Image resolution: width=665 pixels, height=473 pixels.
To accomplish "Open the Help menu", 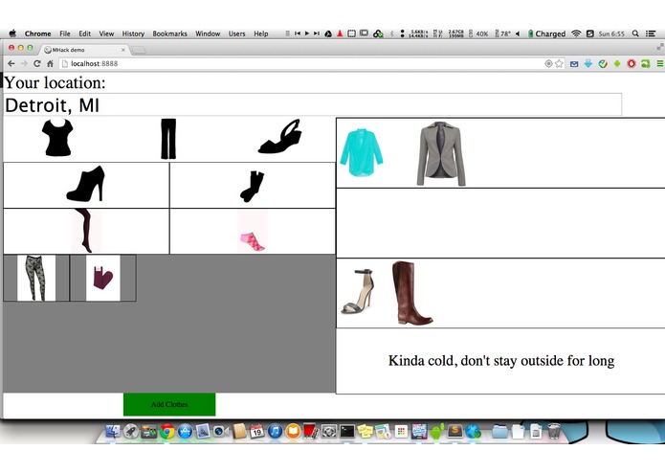I will 261,34.
